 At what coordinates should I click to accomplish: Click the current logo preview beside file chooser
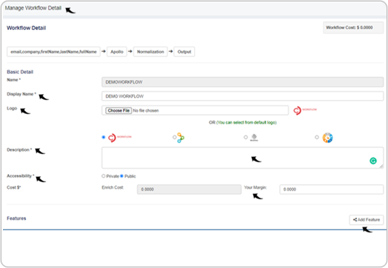coord(305,110)
